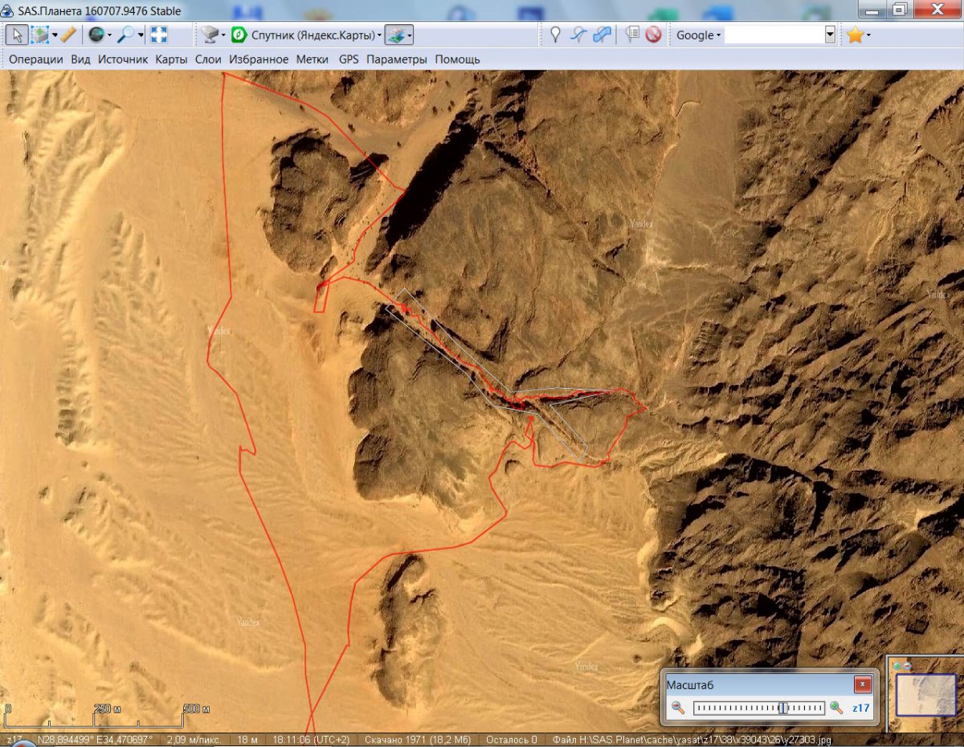Image resolution: width=964 pixels, height=747 pixels.
Task: Click the 18:11:06 (UTC+2) time in status bar
Action: (311, 740)
